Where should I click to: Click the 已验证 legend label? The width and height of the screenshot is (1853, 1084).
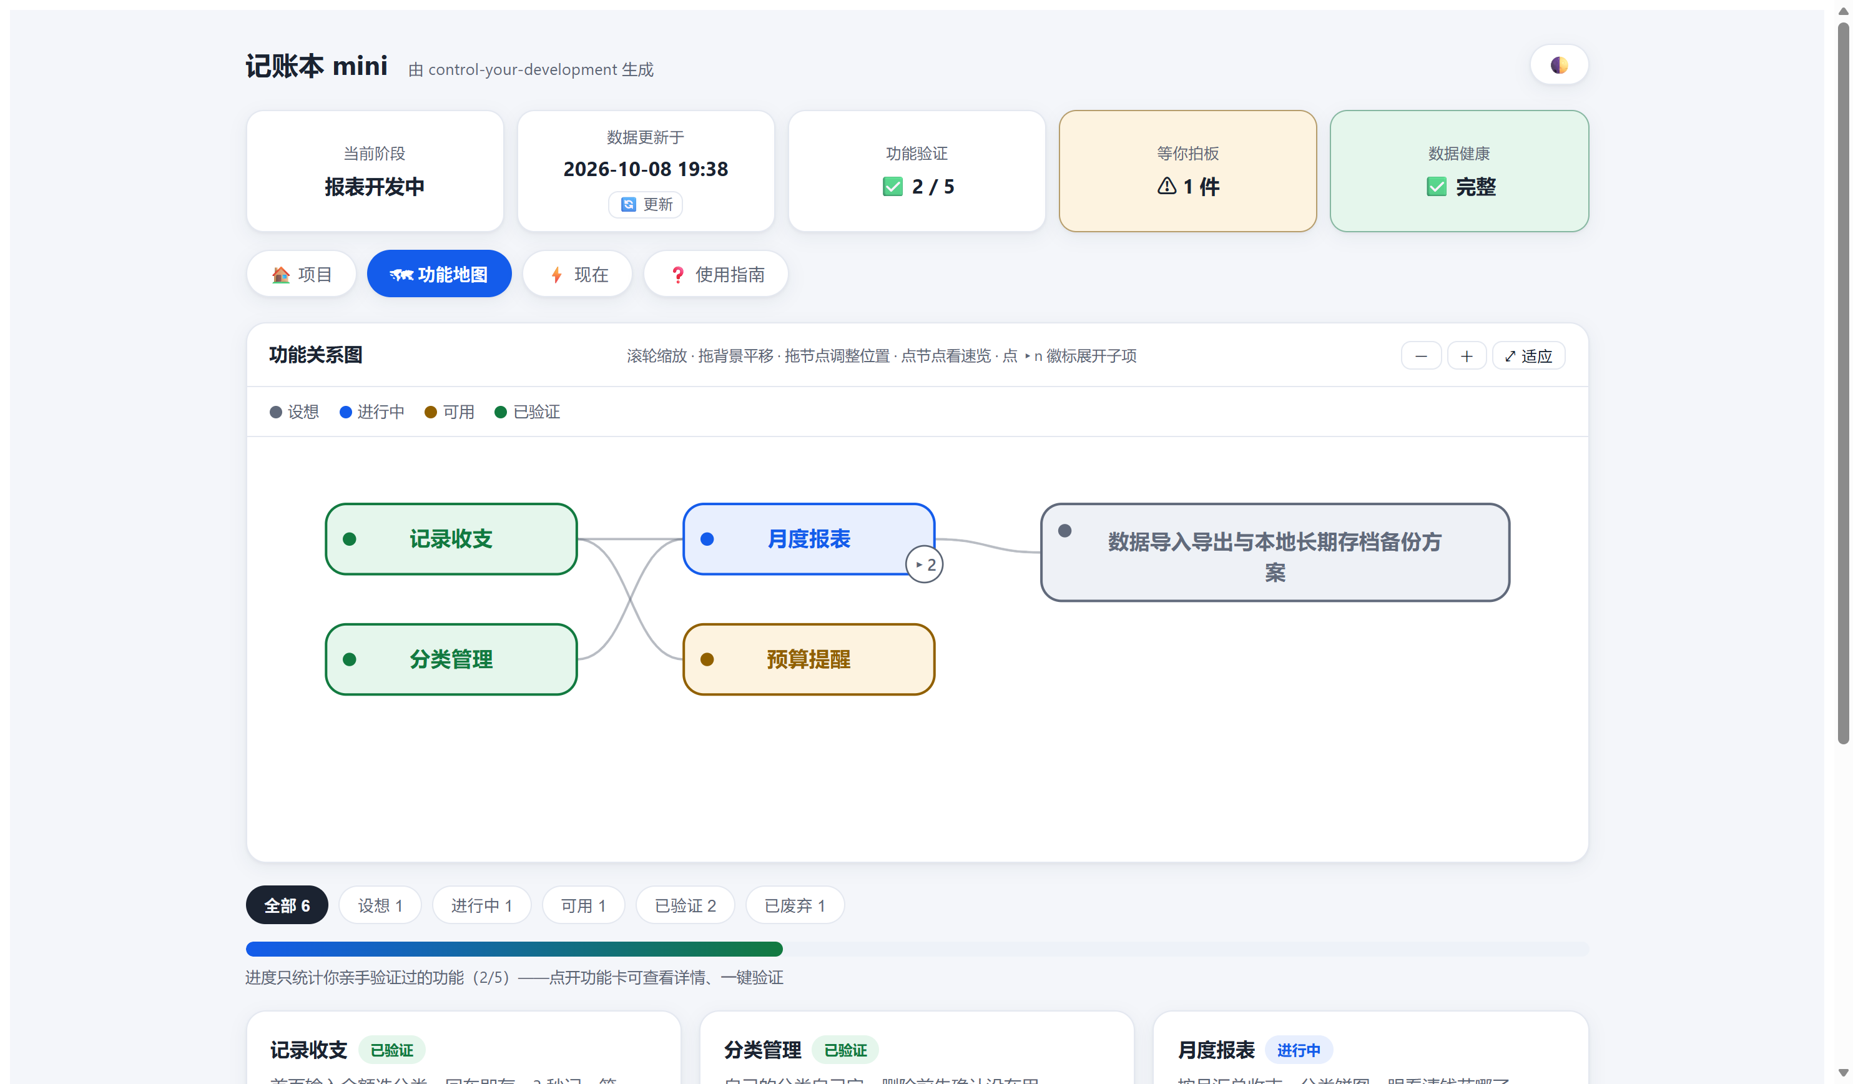click(527, 412)
